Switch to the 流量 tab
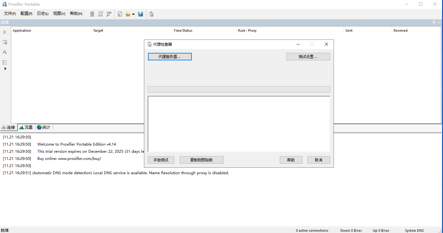Screen dimensions: 443x233 [x=26, y=127]
